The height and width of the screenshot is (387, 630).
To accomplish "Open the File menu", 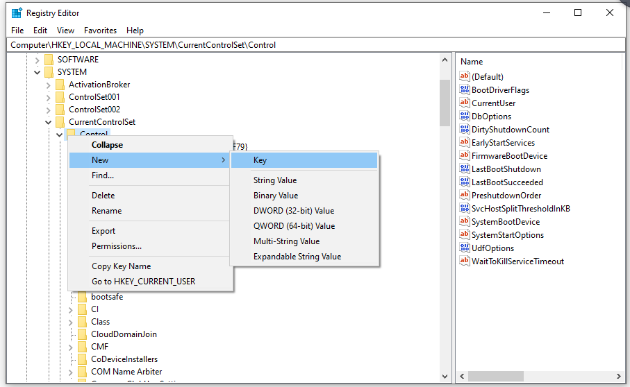I will click(x=17, y=31).
